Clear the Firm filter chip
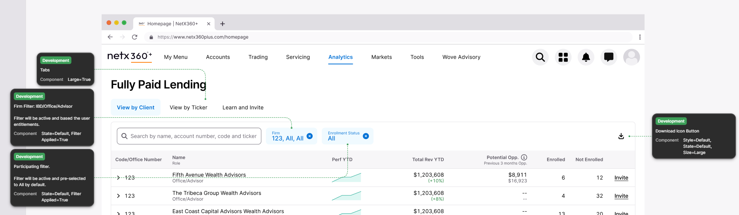 (309, 136)
